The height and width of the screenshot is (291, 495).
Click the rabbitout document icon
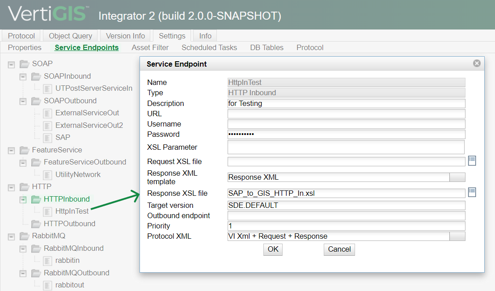pyautogui.click(x=47, y=285)
